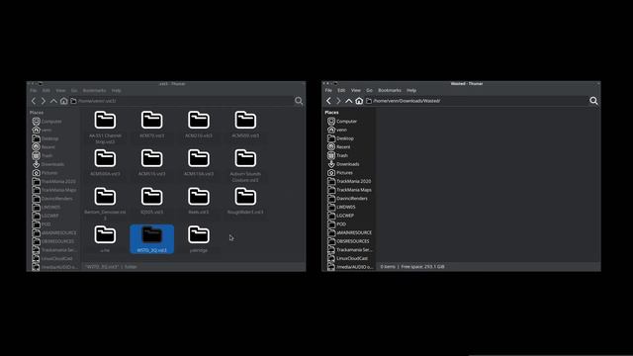Viewport: 633px width, 356px height.
Task: Click the /home/venn/Downloads/Wasted/ path field
Action: pyautogui.click(x=477, y=101)
